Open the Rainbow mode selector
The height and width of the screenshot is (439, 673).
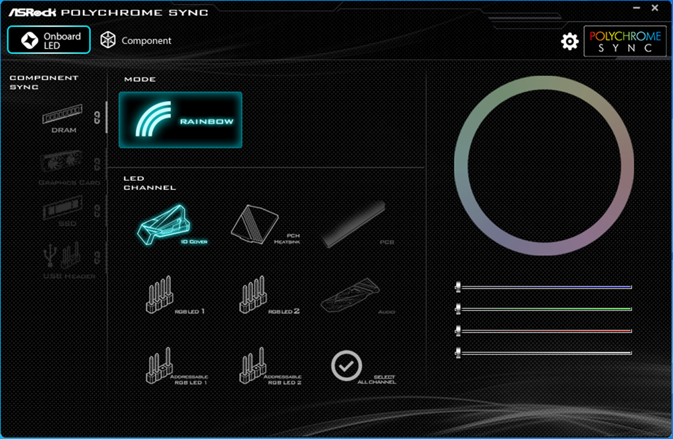180,120
